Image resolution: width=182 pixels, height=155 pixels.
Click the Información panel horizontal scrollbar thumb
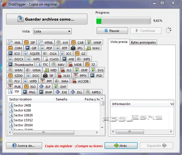tap(130, 131)
